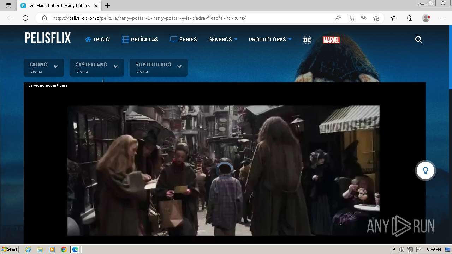Viewport: 452px width, 254px height.
Task: Open the Edge profile avatar
Action: pos(426,18)
